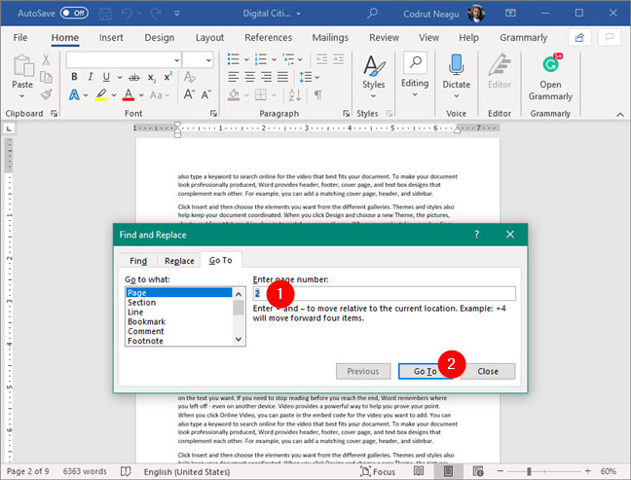Click Justify alignment icon
This screenshot has height=480, width=631.
[x=282, y=77]
